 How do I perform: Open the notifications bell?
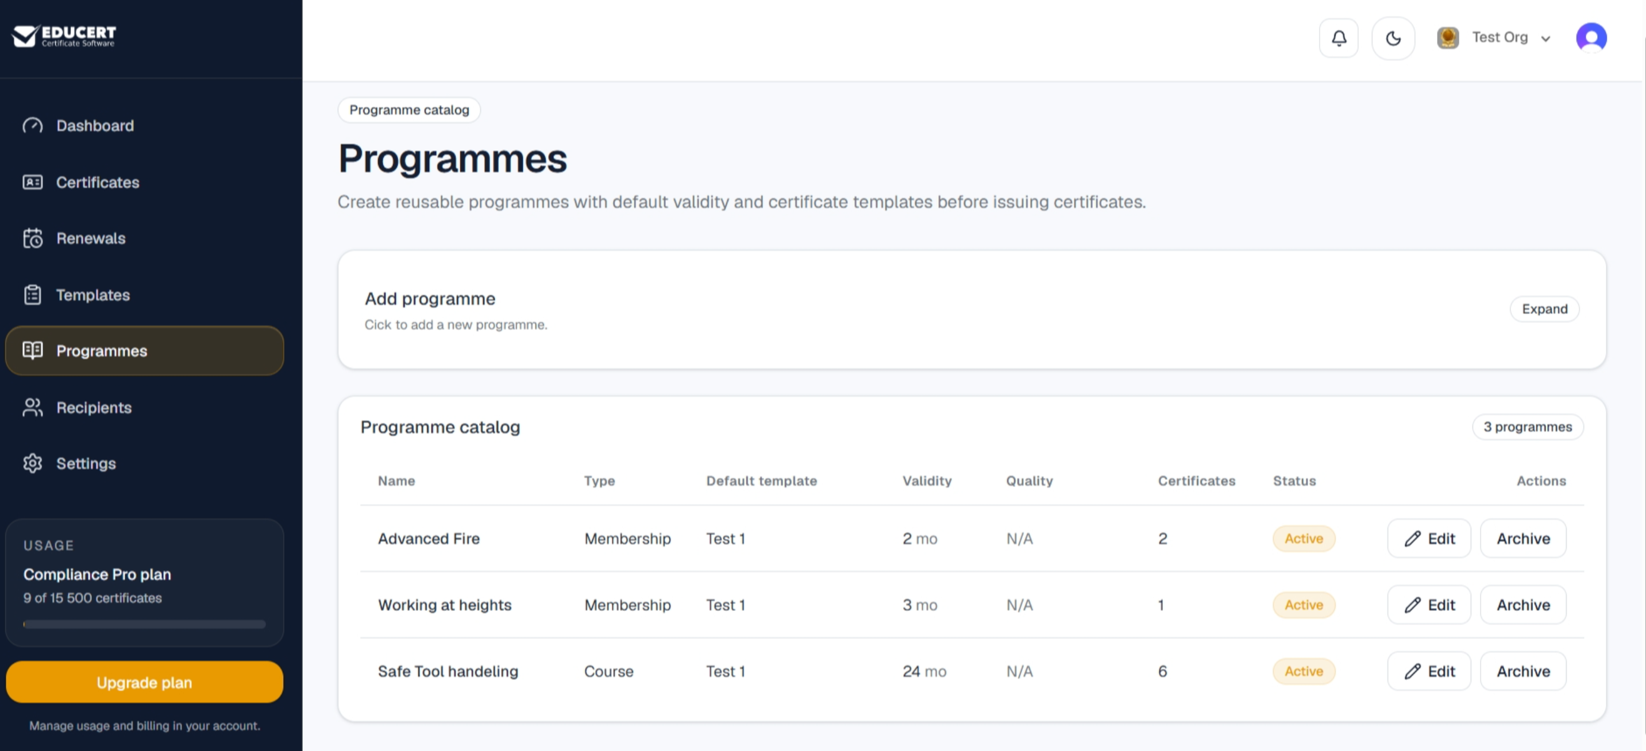click(1339, 38)
